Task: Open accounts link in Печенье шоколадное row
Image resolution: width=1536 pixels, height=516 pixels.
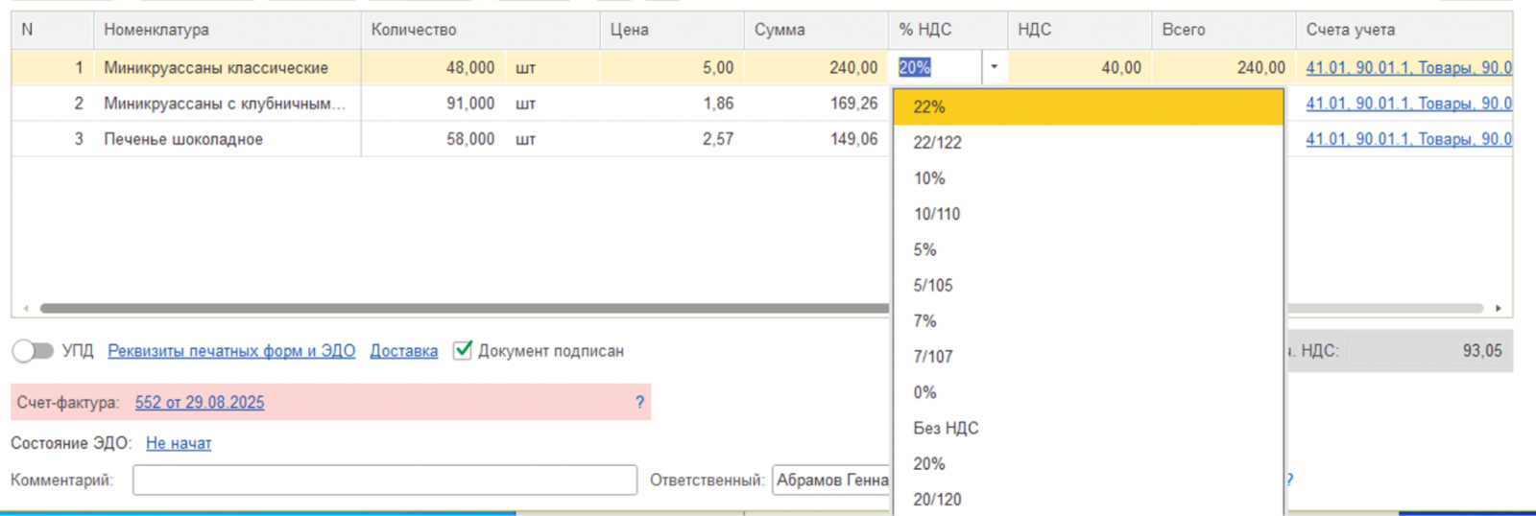Action: 1408,139
